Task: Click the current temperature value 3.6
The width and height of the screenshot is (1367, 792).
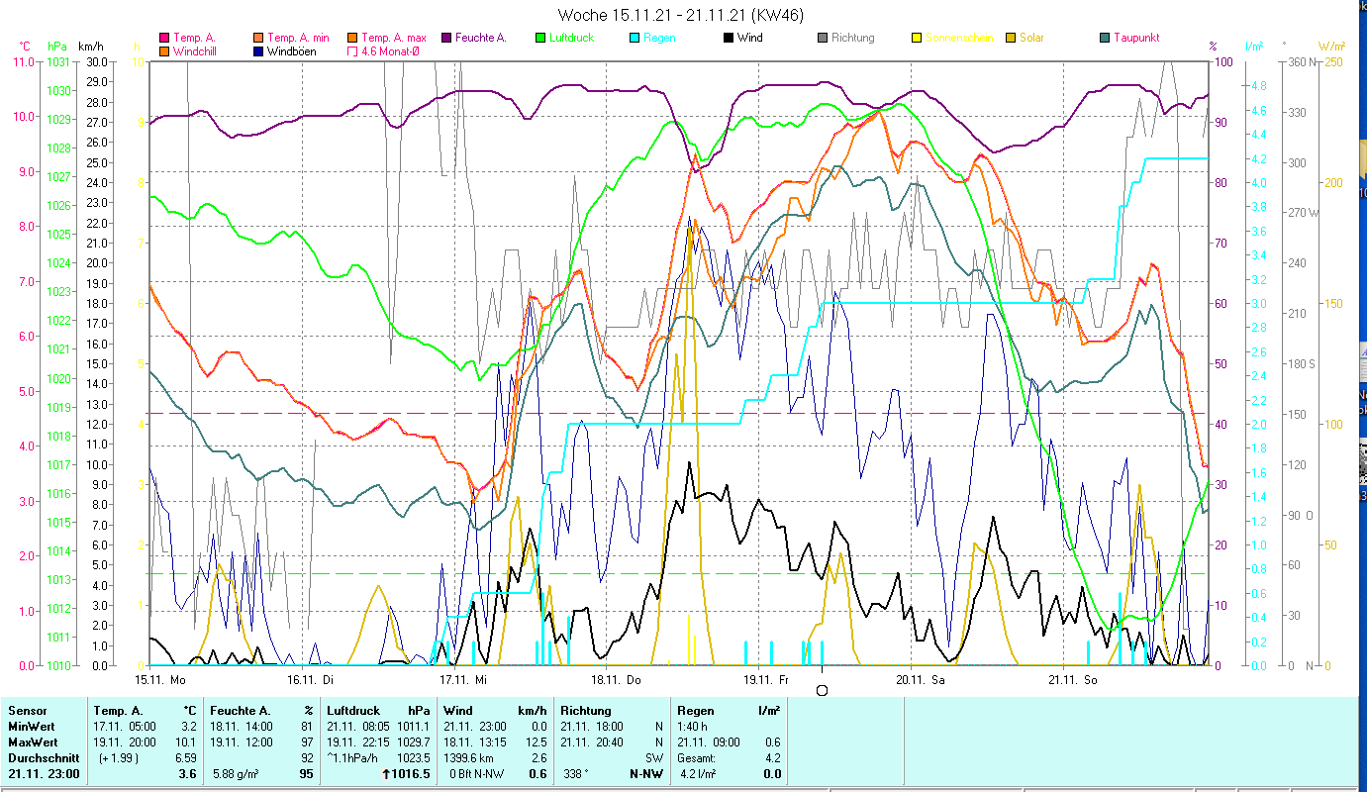Action: (x=190, y=774)
